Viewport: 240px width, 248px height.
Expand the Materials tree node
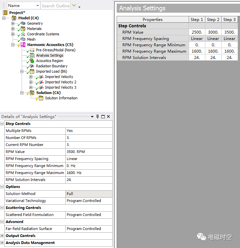point(13,29)
